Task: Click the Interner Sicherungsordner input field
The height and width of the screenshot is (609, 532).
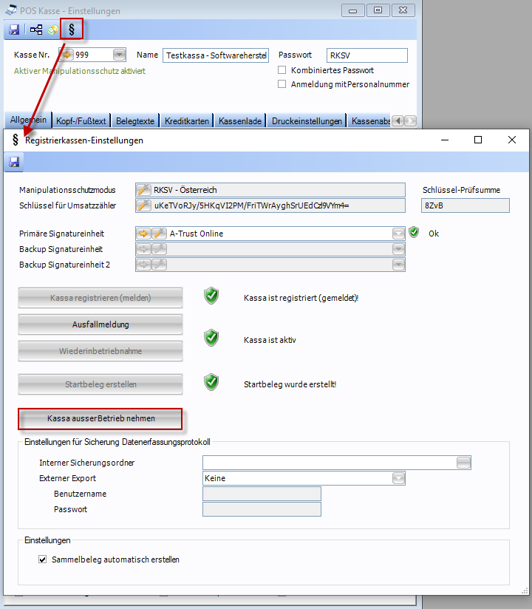Action: [329, 463]
